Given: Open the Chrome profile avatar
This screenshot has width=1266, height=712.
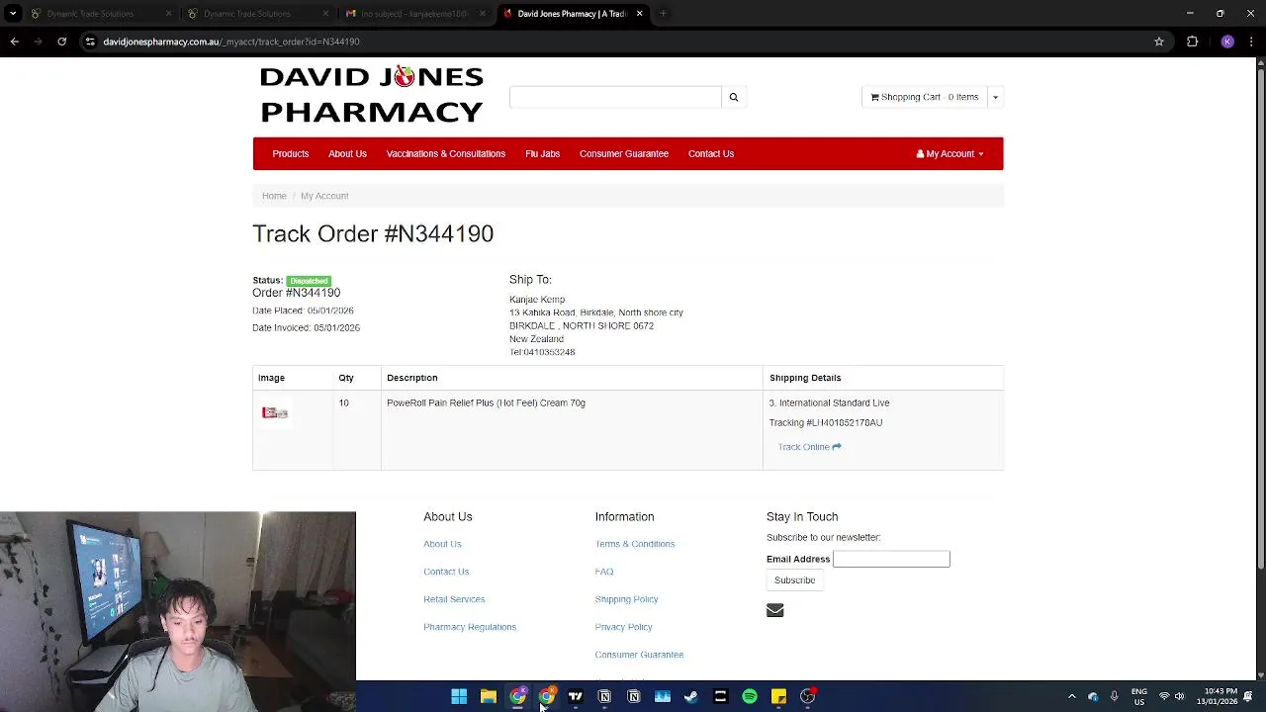Looking at the screenshot, I should click(1227, 42).
